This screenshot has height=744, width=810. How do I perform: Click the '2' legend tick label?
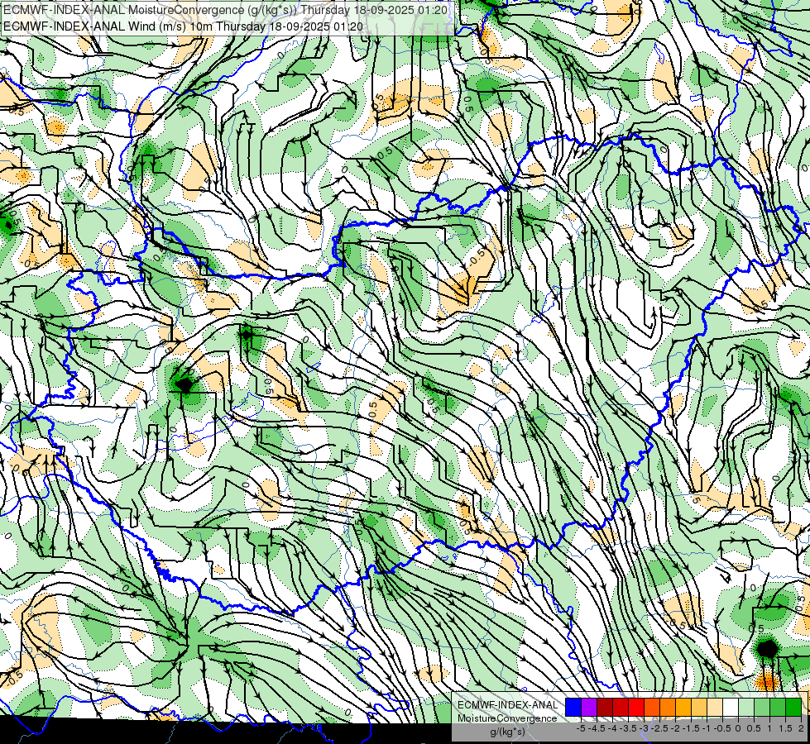click(x=801, y=728)
